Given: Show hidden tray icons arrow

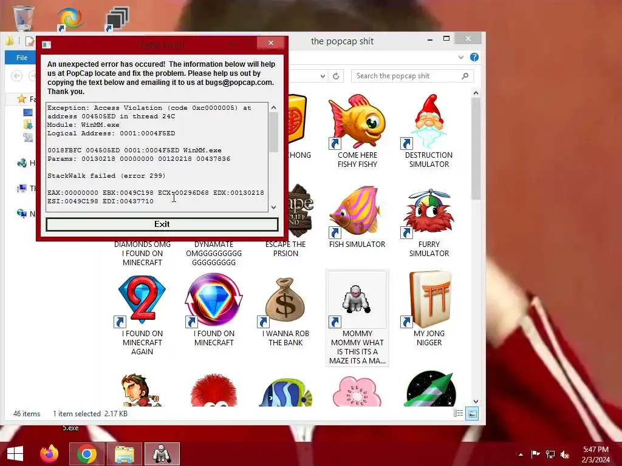Looking at the screenshot, I should coord(521,454).
